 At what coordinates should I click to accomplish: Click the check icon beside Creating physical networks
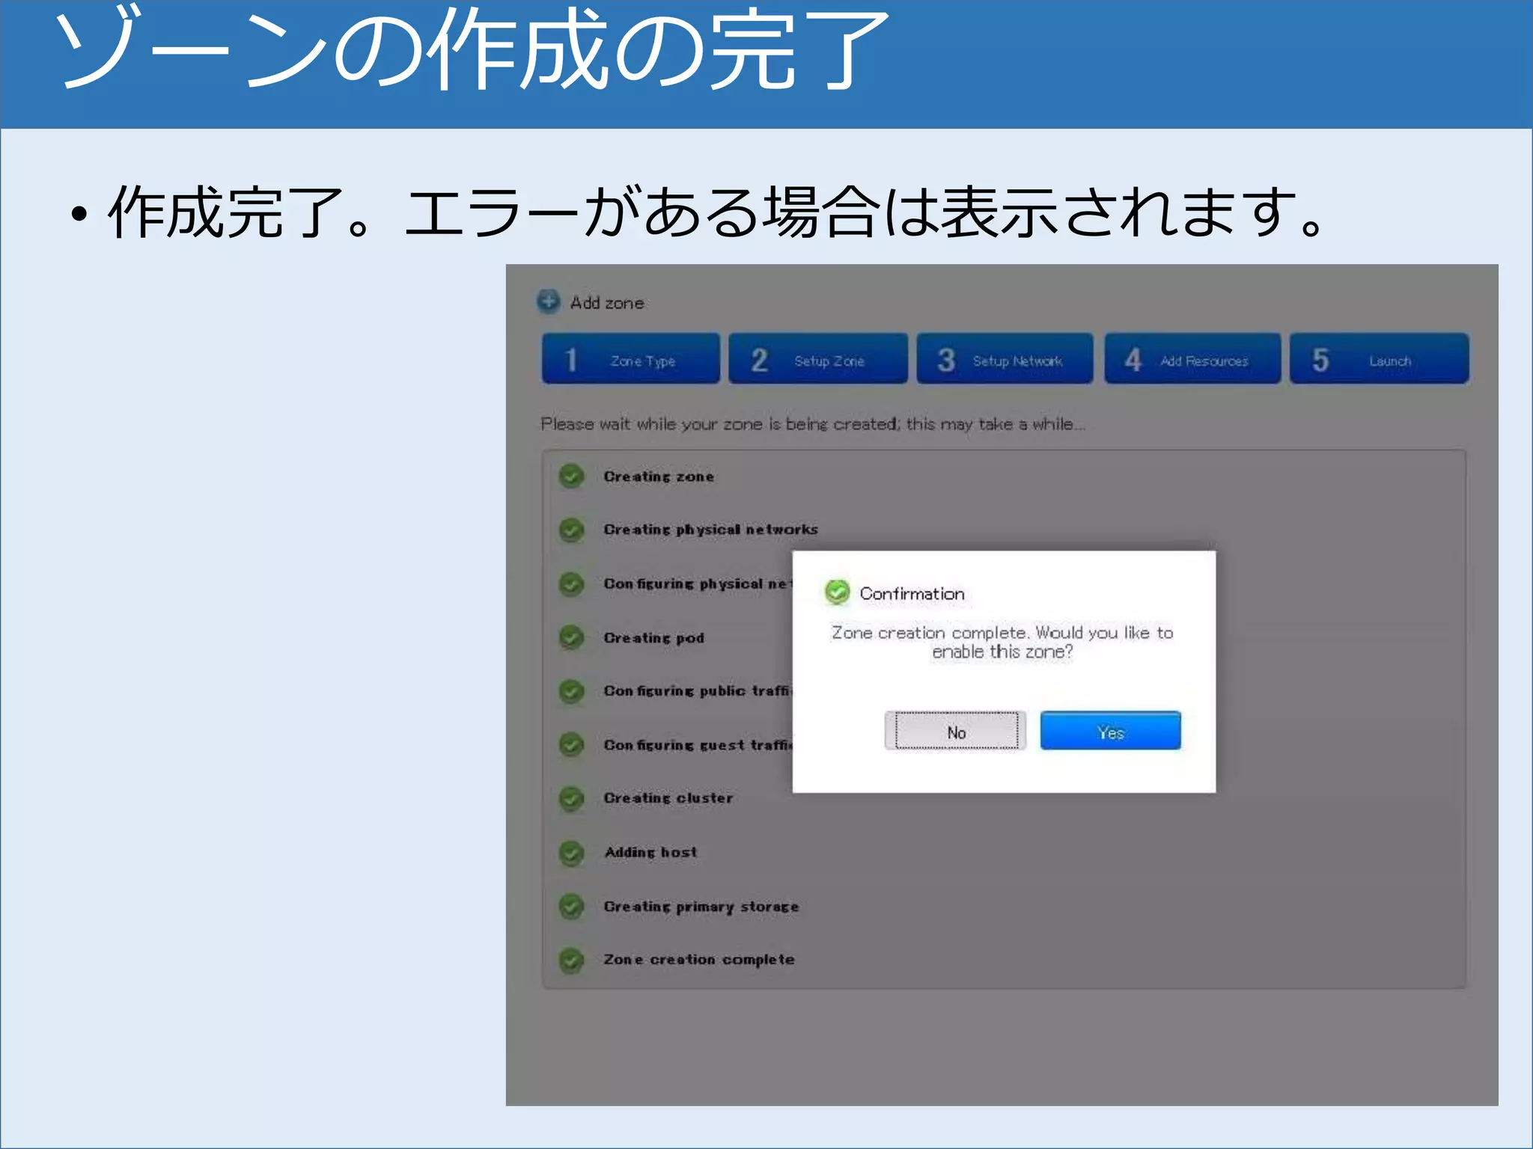point(572,530)
